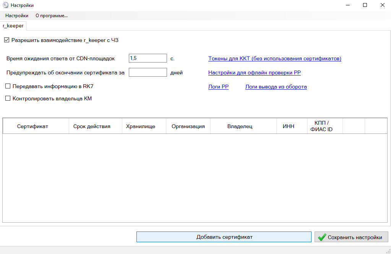Open the Логи РР link
The height and width of the screenshot is (254, 391).
tap(218, 87)
